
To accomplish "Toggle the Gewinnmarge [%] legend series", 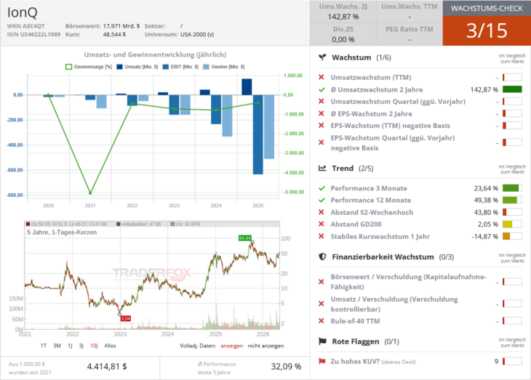I will point(89,67).
